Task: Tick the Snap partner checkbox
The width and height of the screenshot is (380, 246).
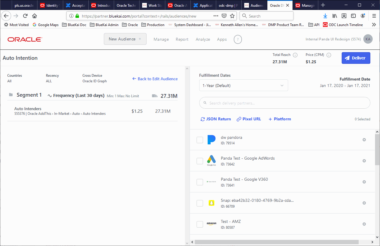Action: tap(200, 203)
